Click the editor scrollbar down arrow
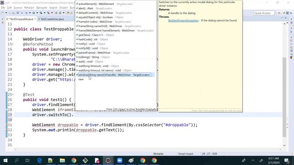Image resolution: width=294 pixels, height=165 pixels. tap(284, 145)
